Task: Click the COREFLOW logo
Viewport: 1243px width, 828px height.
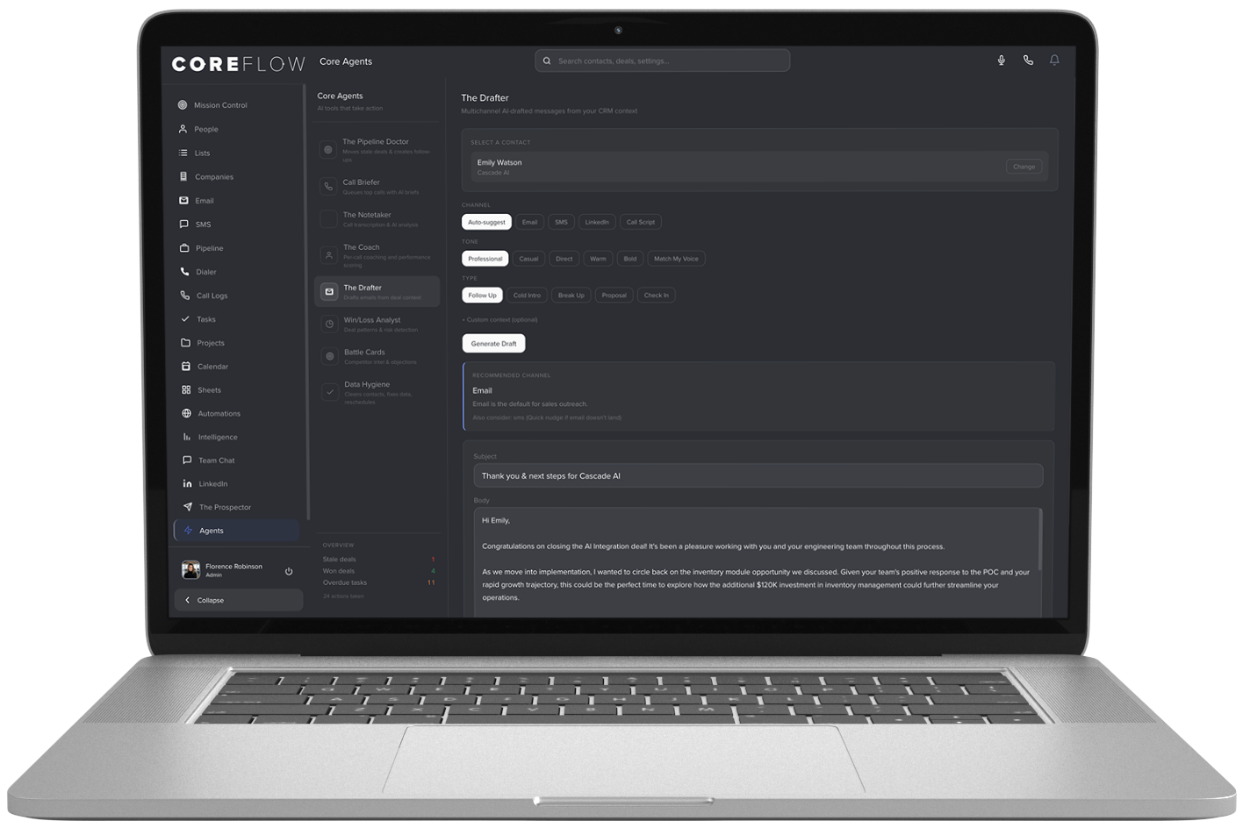Action: (x=238, y=64)
